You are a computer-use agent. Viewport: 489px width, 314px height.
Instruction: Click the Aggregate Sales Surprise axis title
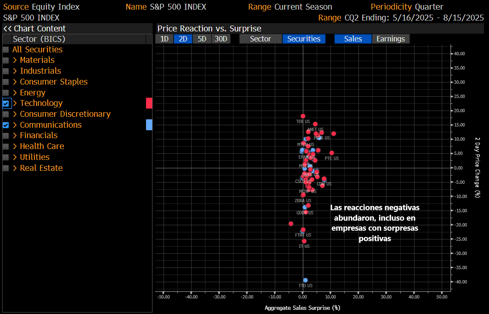(302, 308)
